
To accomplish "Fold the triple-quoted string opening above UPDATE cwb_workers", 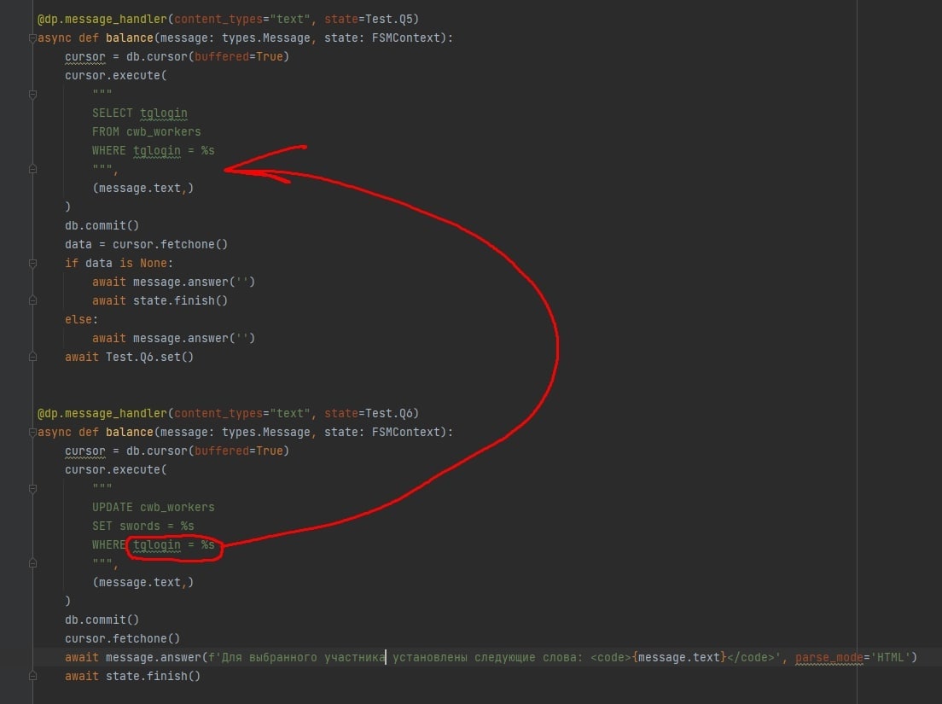I will tap(32, 488).
